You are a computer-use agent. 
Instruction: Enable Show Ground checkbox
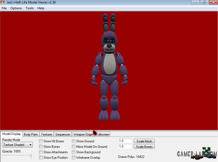coord(73,141)
